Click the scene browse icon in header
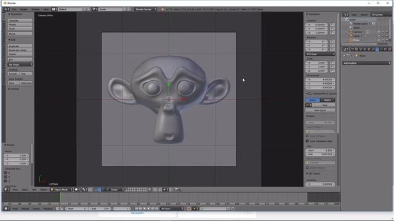Screen dimensions: 394x221 94,9
